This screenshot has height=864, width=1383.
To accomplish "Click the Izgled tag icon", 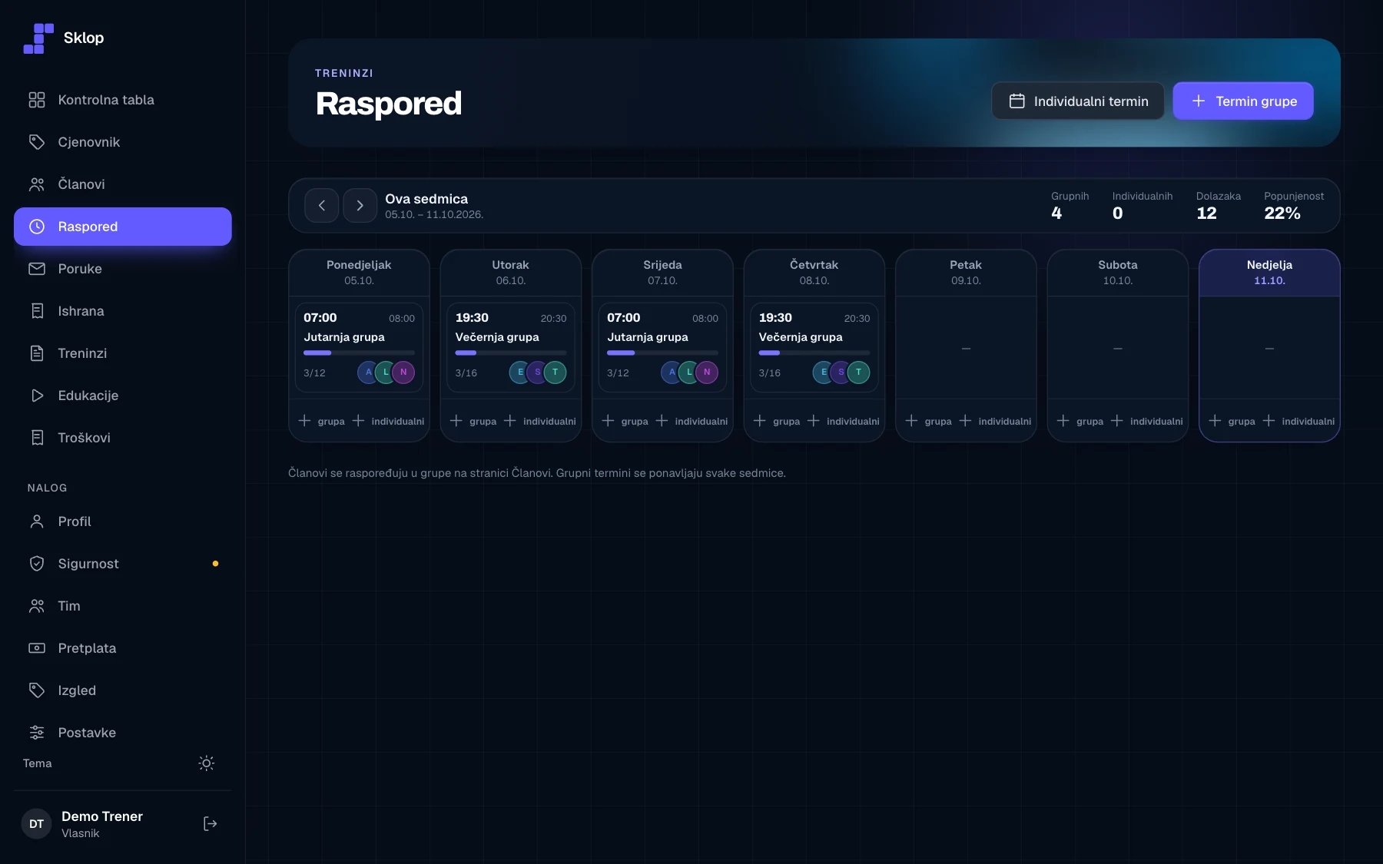I will tap(37, 690).
